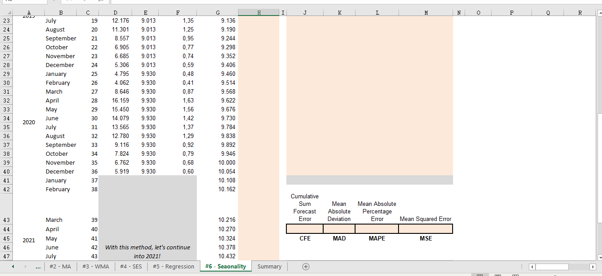Click April in row 44
Screen dimensions: 602x276
pos(52,229)
